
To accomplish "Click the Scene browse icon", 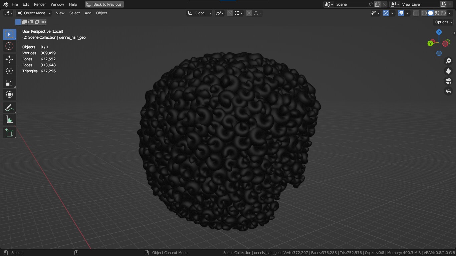I will click(329, 4).
